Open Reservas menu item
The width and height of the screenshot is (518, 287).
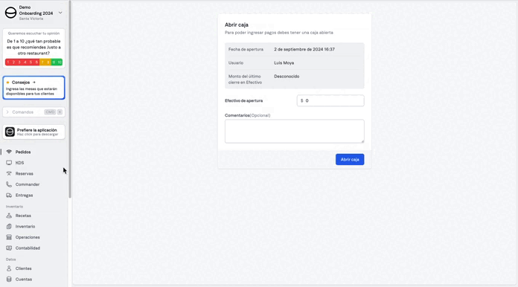point(24,174)
